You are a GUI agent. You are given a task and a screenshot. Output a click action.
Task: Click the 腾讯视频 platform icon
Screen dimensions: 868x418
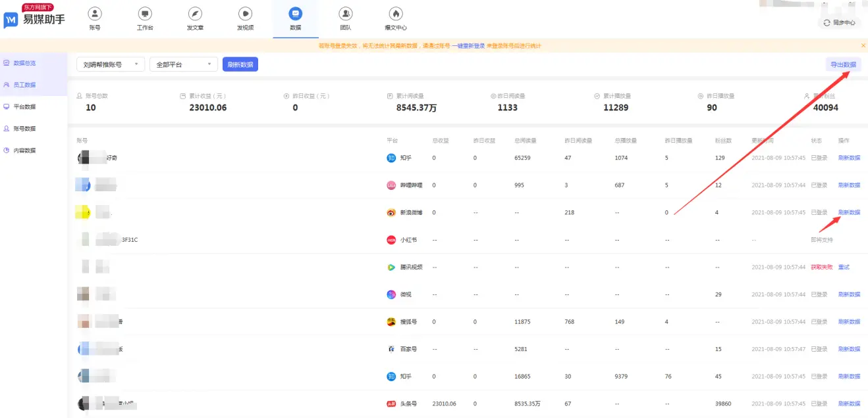coord(391,267)
